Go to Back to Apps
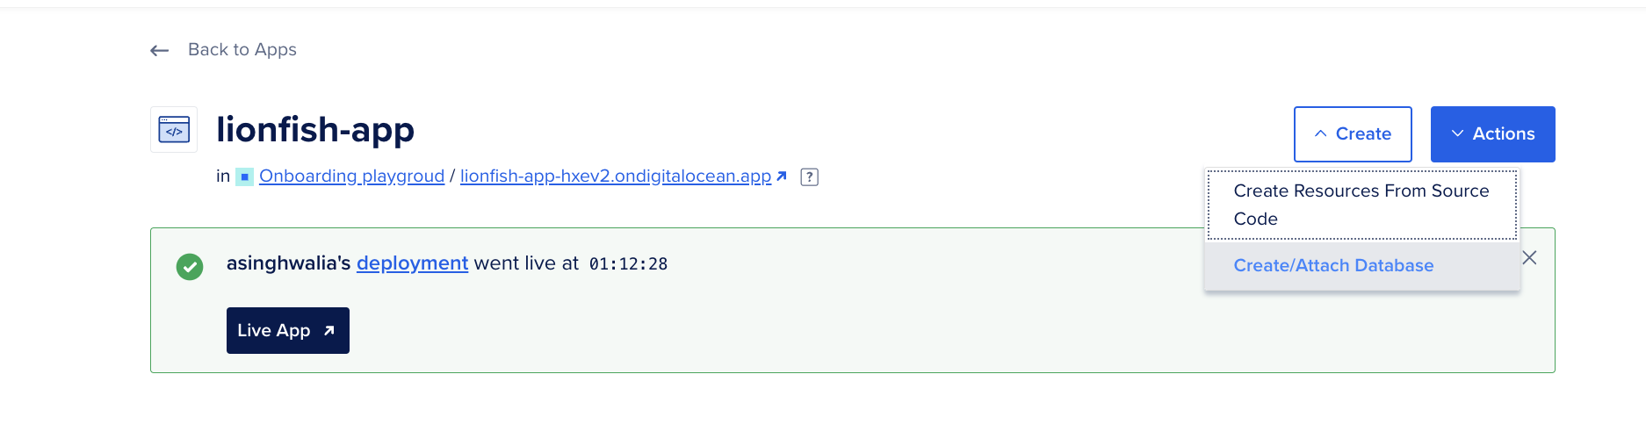1646x439 pixels. [242, 50]
